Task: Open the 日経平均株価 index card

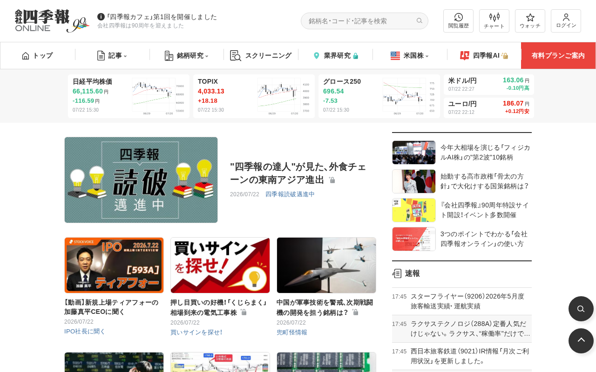Action: 129,96
